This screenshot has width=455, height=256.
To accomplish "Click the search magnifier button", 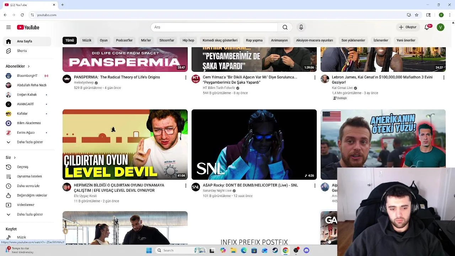I will 285,27.
